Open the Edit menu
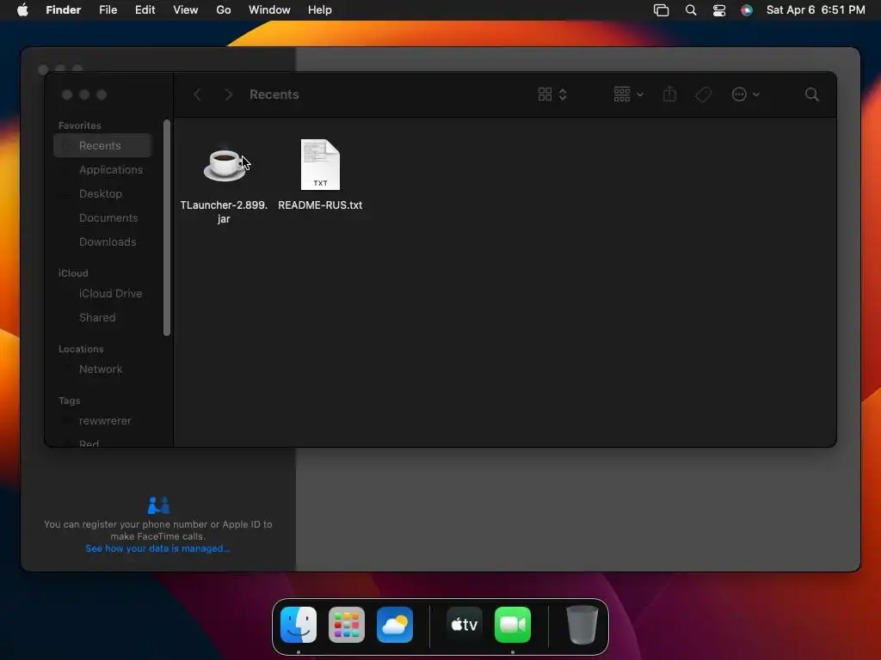Screen dimensions: 881x660 click(x=145, y=10)
